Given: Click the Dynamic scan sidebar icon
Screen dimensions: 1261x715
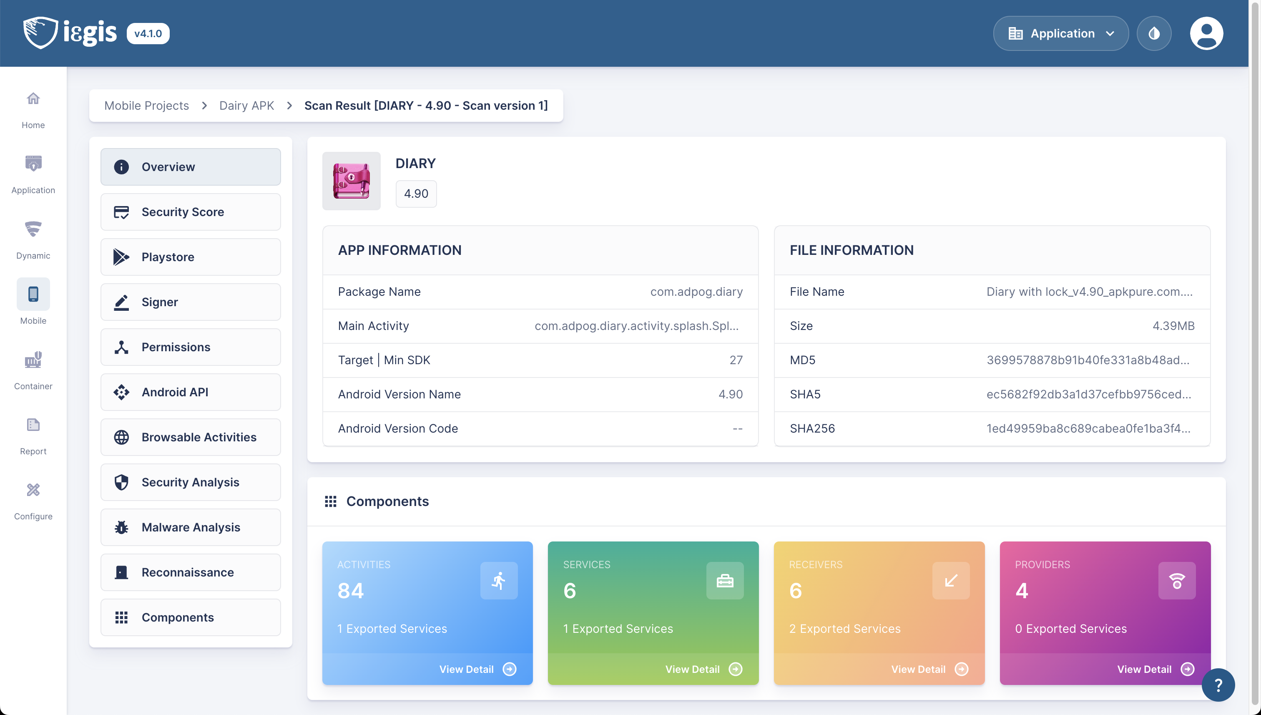Looking at the screenshot, I should pyautogui.click(x=33, y=229).
